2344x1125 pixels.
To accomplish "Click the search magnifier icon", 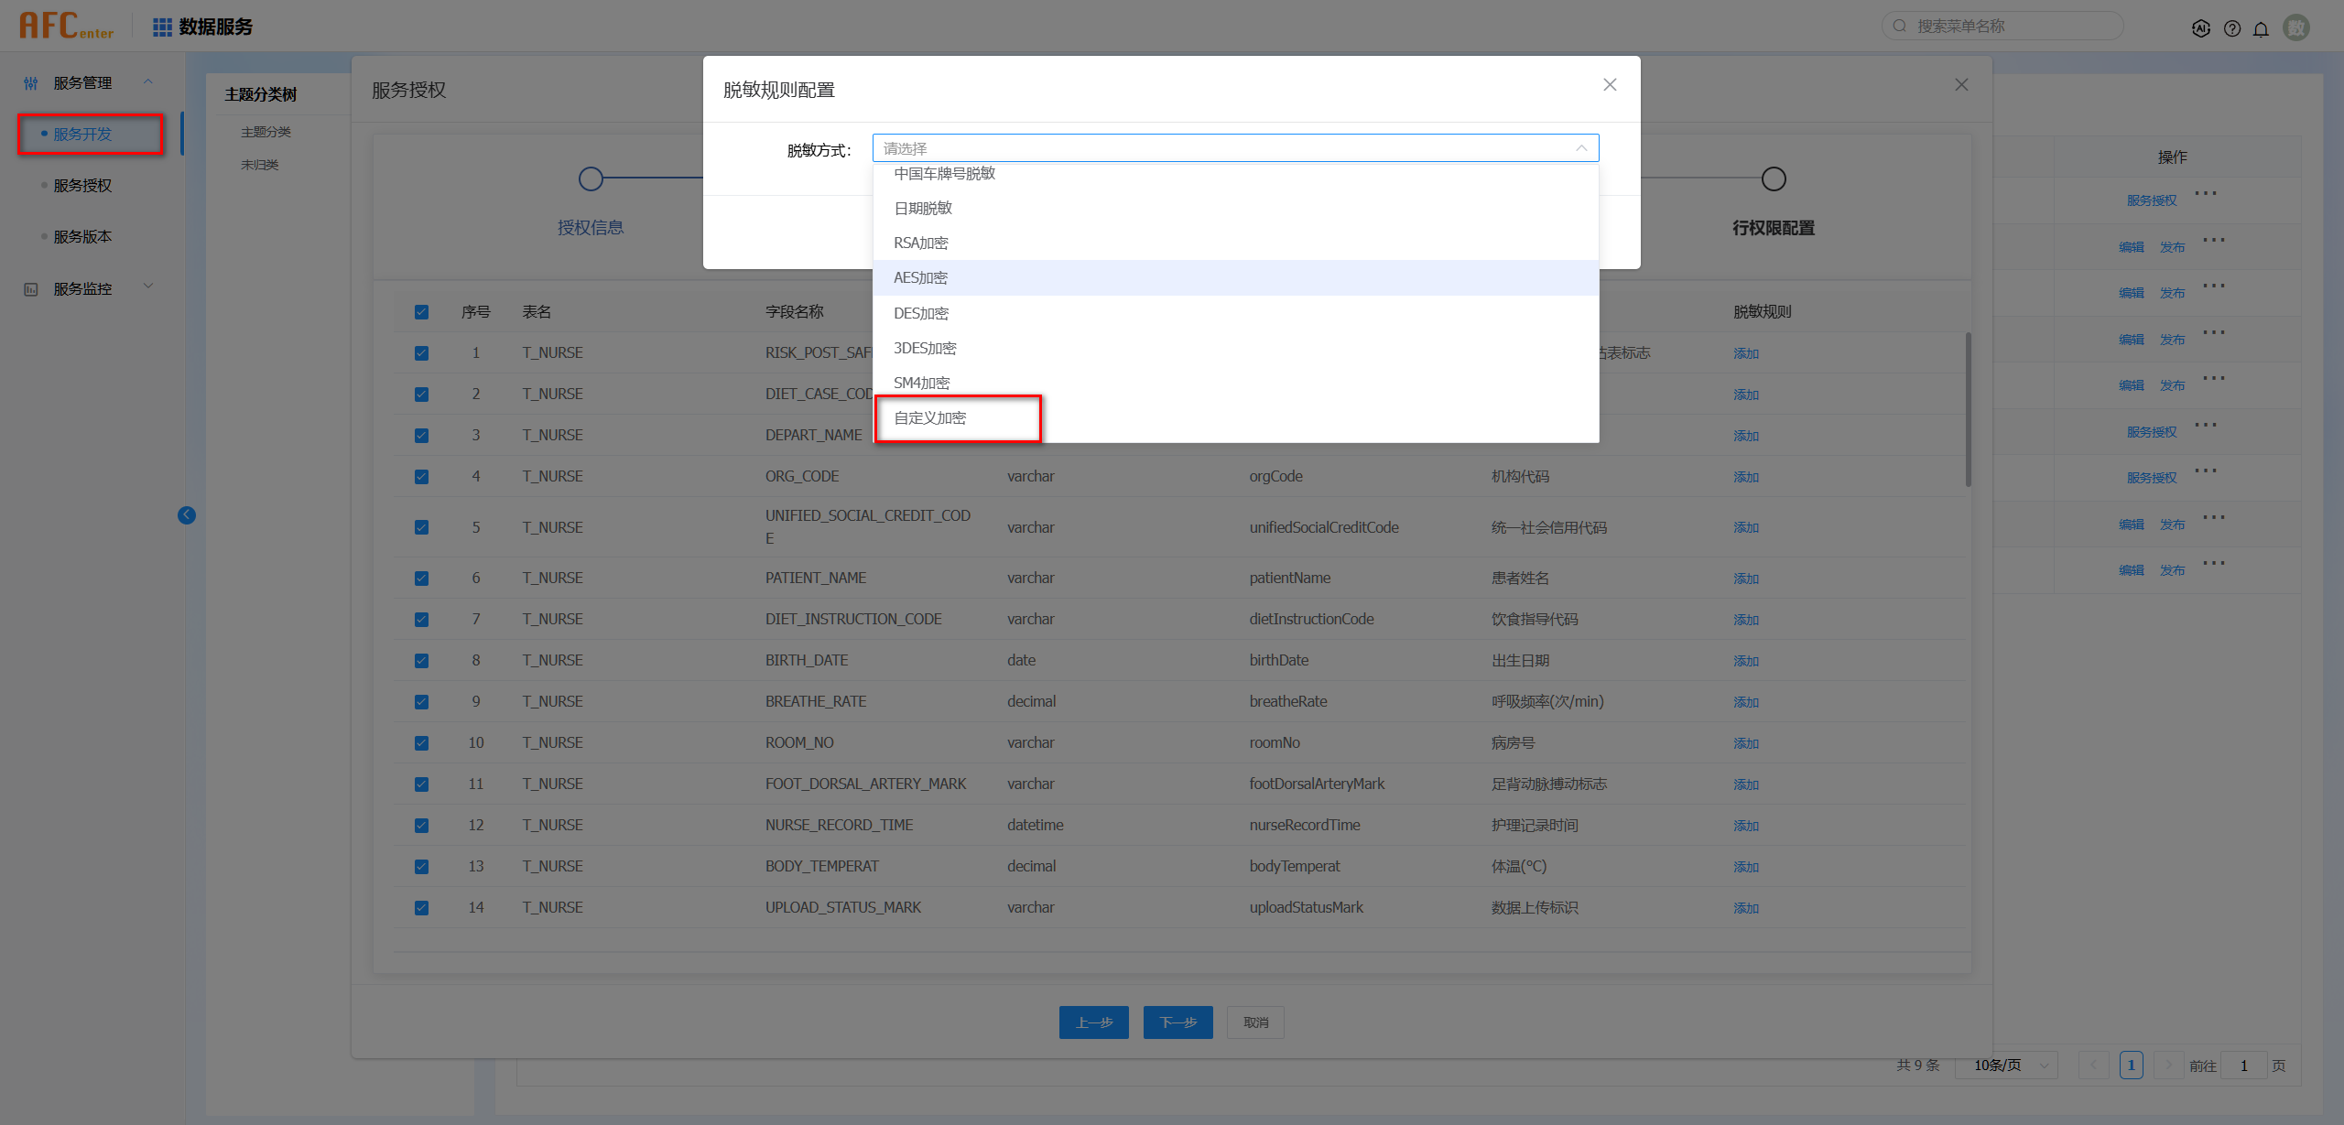I will click(1900, 26).
